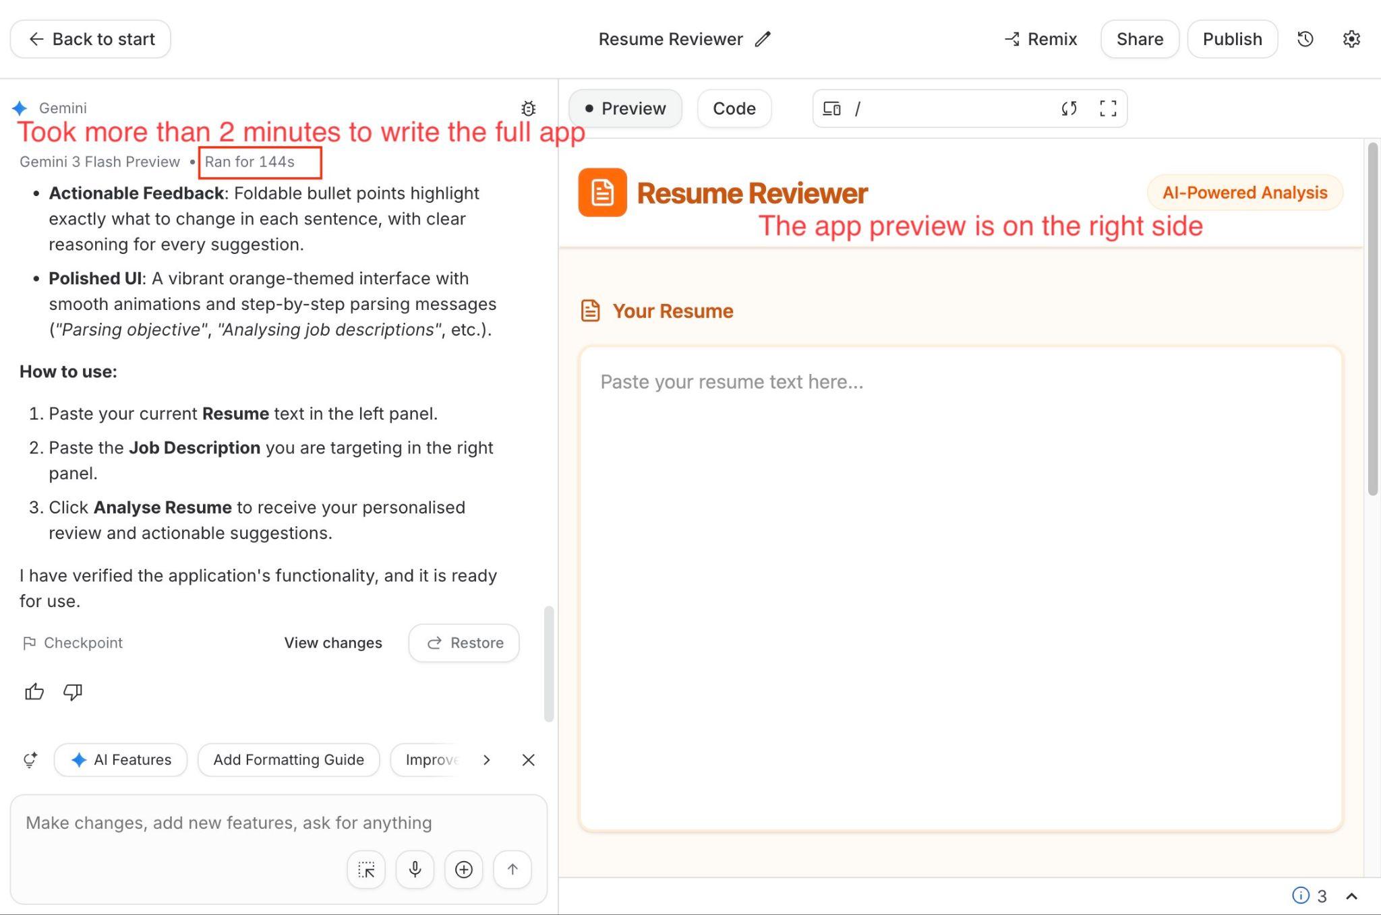Click the Restore checkpoint button
Image resolution: width=1381 pixels, height=915 pixels.
pos(464,643)
